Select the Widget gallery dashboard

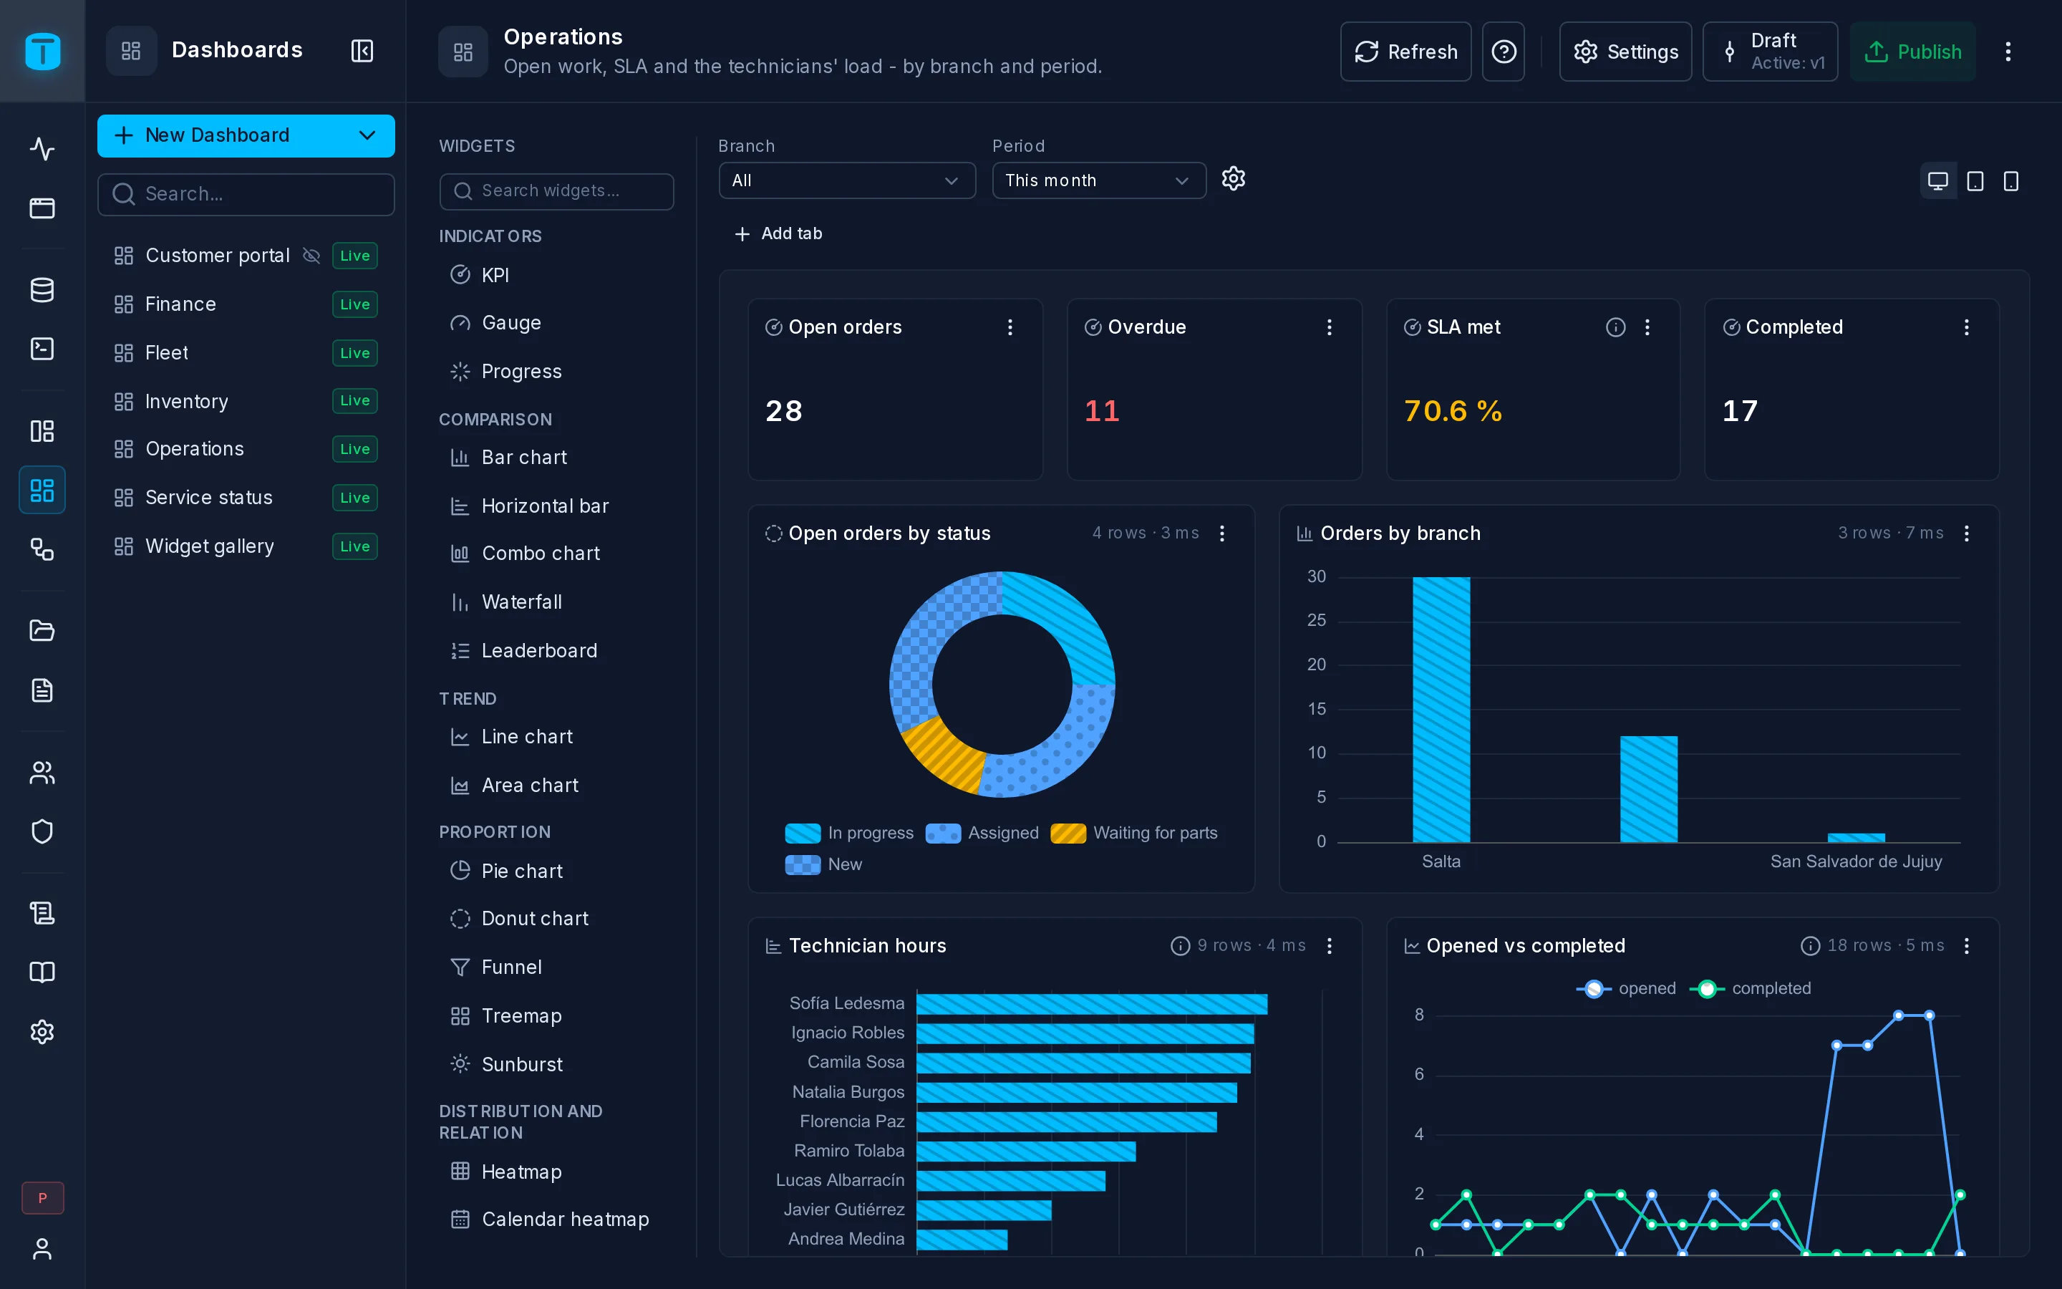click(246, 546)
